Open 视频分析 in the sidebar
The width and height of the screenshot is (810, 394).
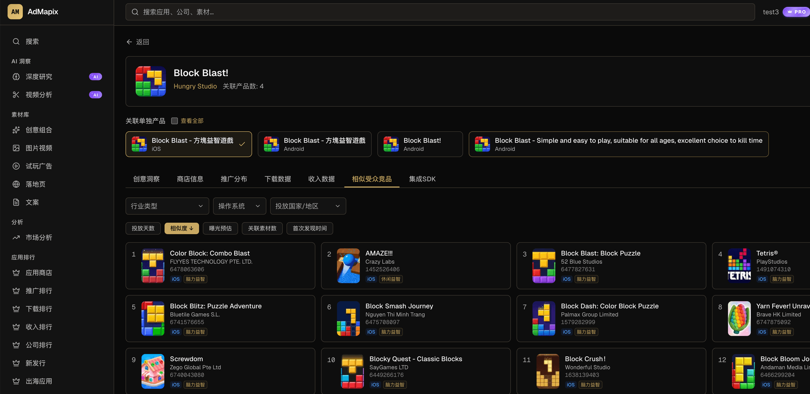(57, 95)
